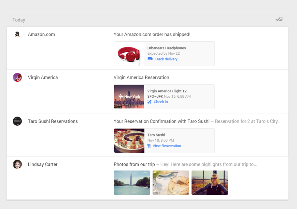Click the sweep all done checkmark icon
This screenshot has width=297, height=209.
coord(279,19)
